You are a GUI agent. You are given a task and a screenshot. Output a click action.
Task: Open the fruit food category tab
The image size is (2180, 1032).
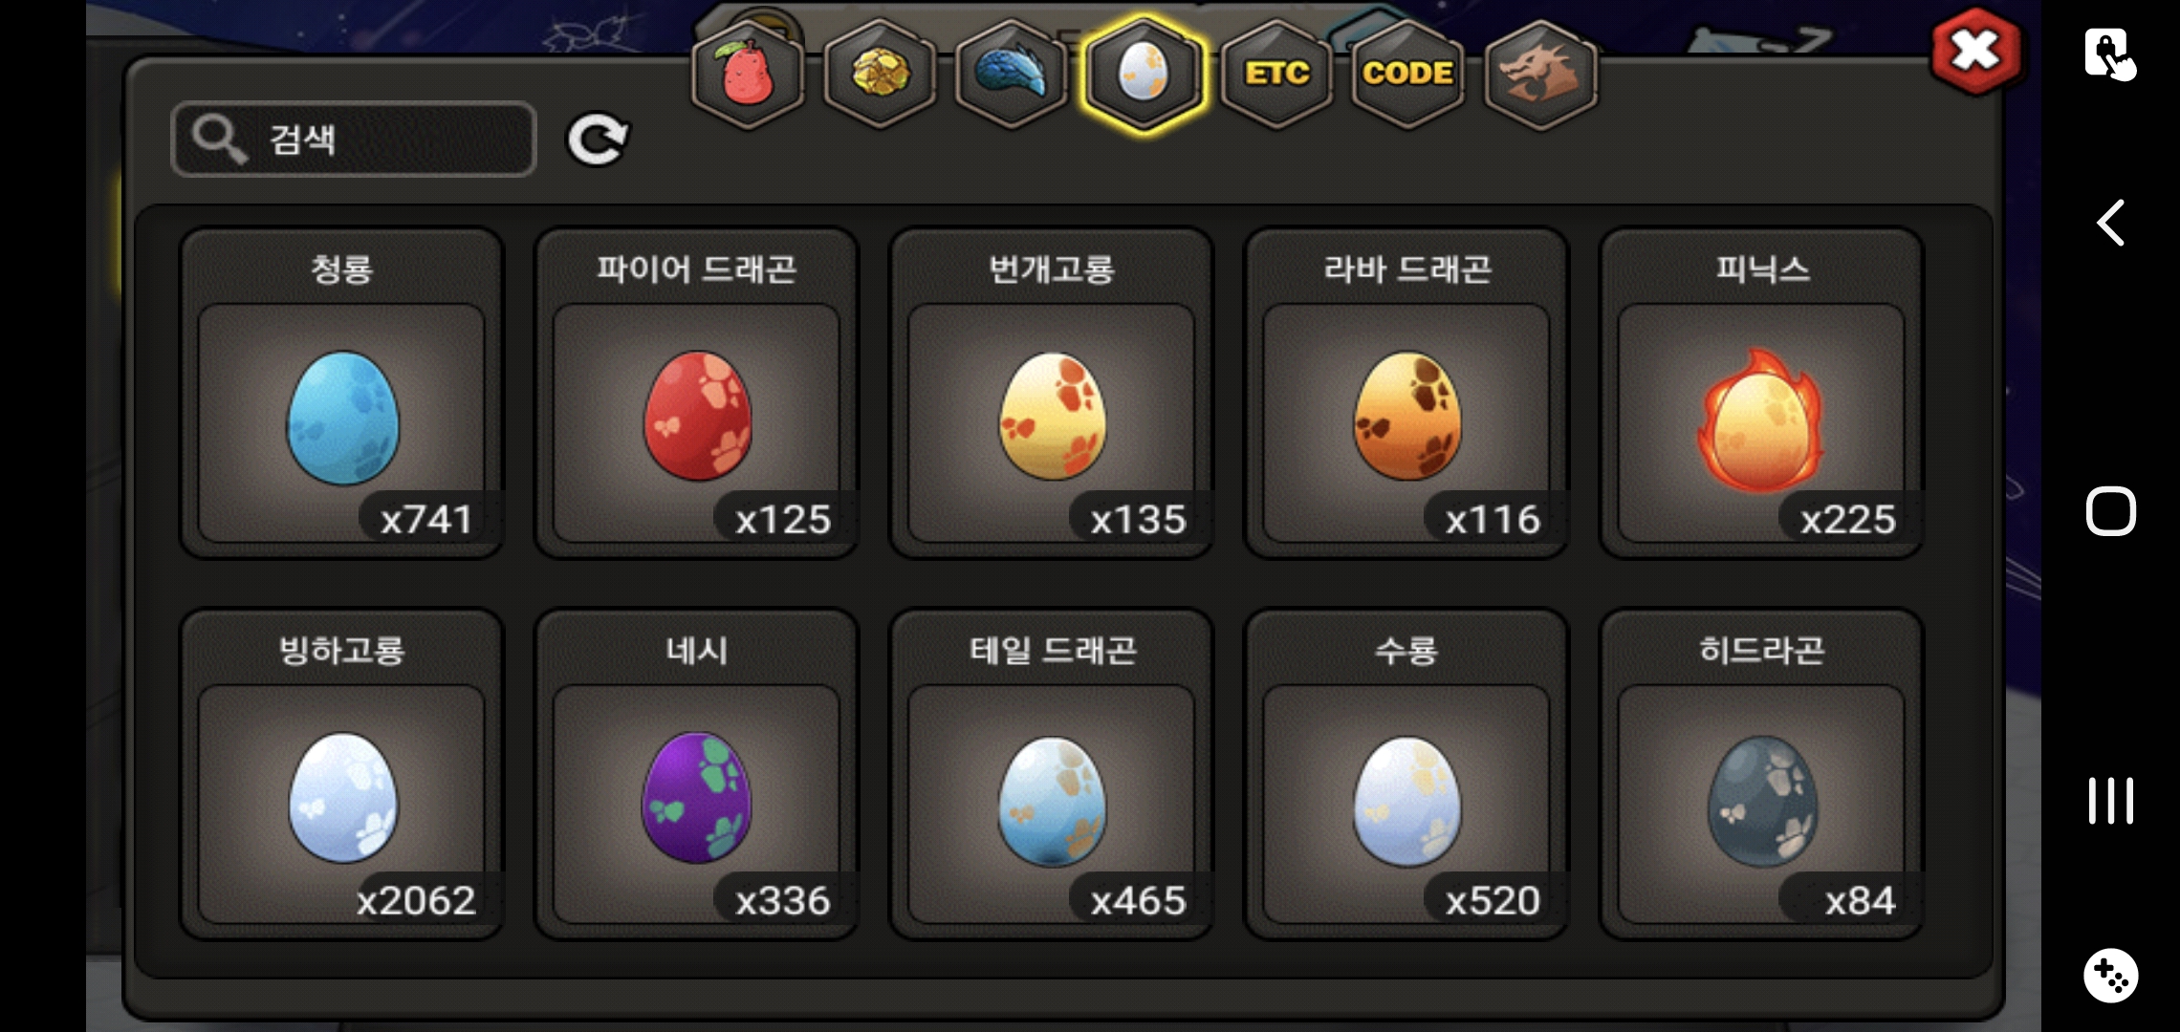[747, 74]
